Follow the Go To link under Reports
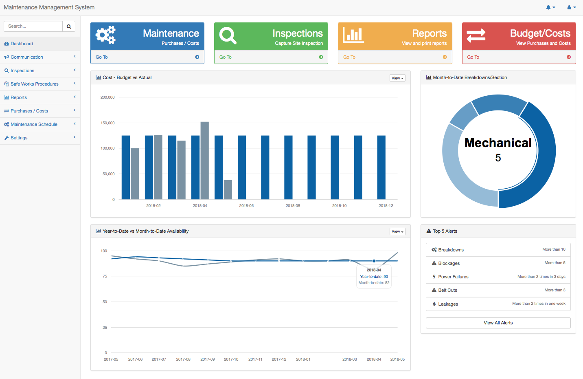 pyautogui.click(x=349, y=57)
